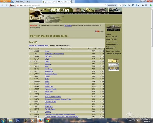Switch to the AMIGO (KUBA_ и AZIAT) tab
This screenshot has width=153, height=123.
(27, 2)
